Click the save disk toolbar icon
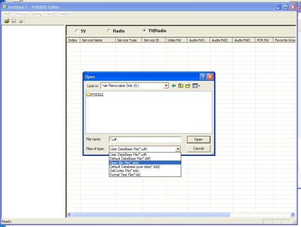The width and height of the screenshot is (301, 227). (x=14, y=21)
